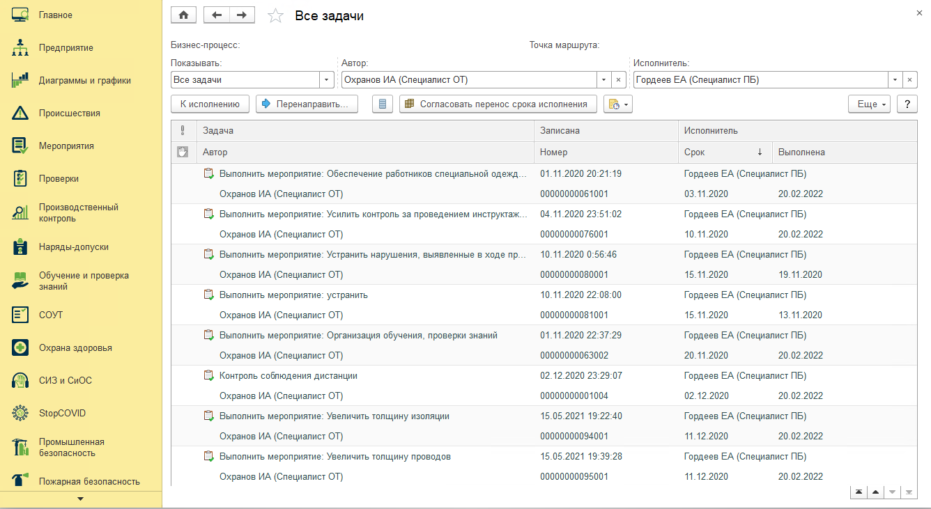Click the list view icon button
Viewport: 931px width, 509px height.
pyautogui.click(x=381, y=104)
